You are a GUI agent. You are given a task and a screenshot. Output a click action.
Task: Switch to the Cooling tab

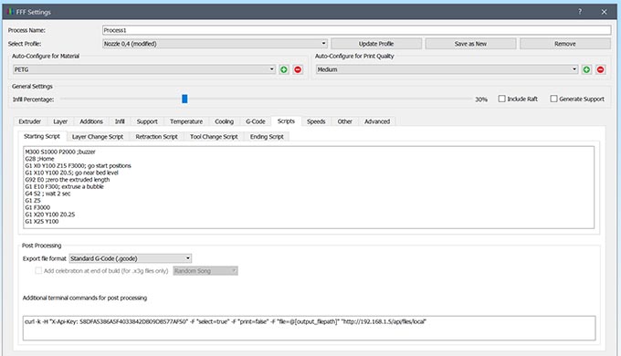[224, 121]
